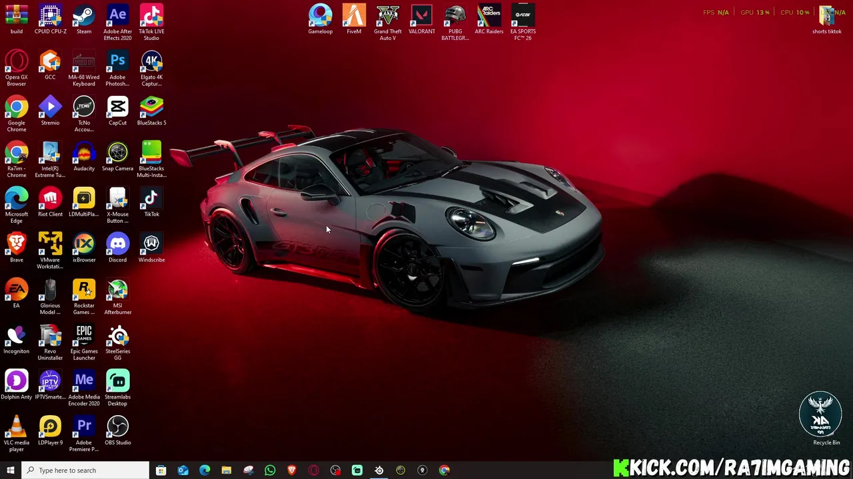Launch Rockstar Games Launcher icon
Image resolution: width=853 pixels, height=479 pixels.
click(84, 297)
